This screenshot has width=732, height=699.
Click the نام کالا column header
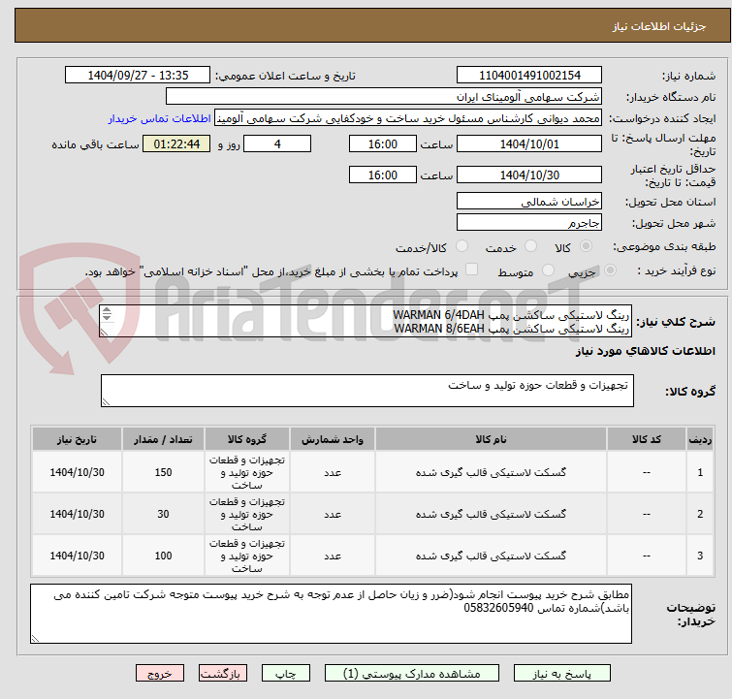491,439
